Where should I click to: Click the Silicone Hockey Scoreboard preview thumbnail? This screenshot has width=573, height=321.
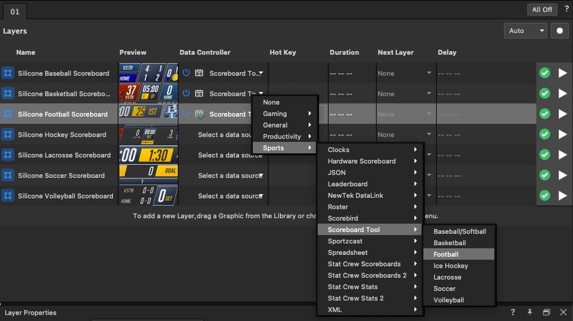[x=148, y=135]
